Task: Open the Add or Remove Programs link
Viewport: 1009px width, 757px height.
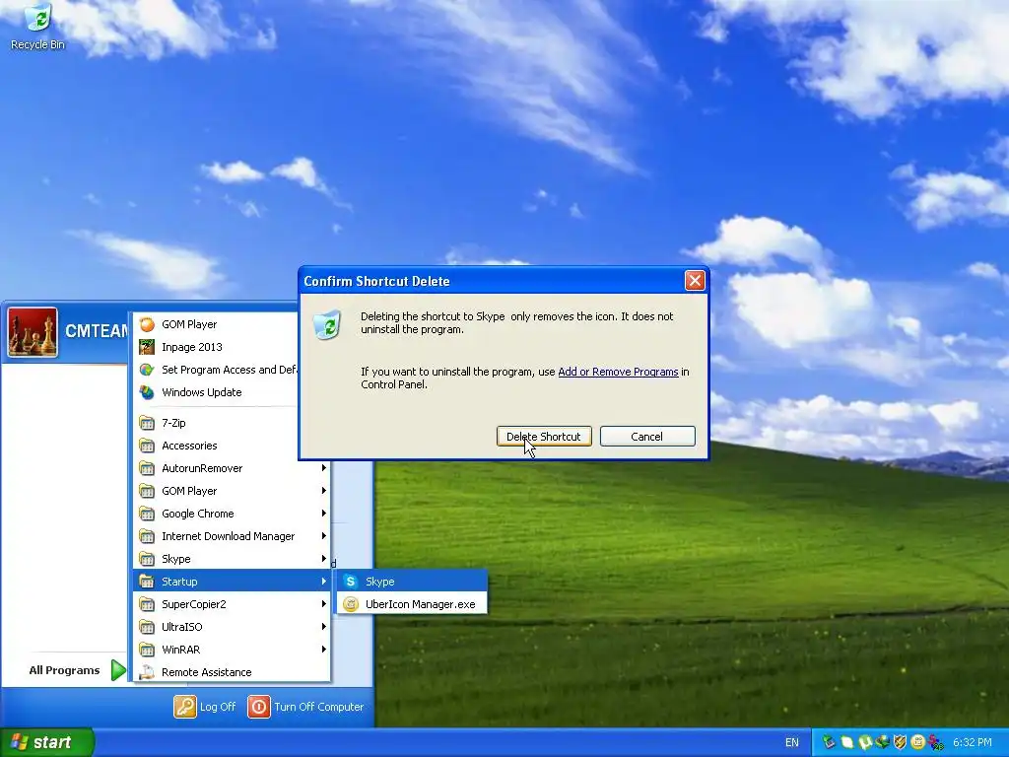Action: pos(618,372)
